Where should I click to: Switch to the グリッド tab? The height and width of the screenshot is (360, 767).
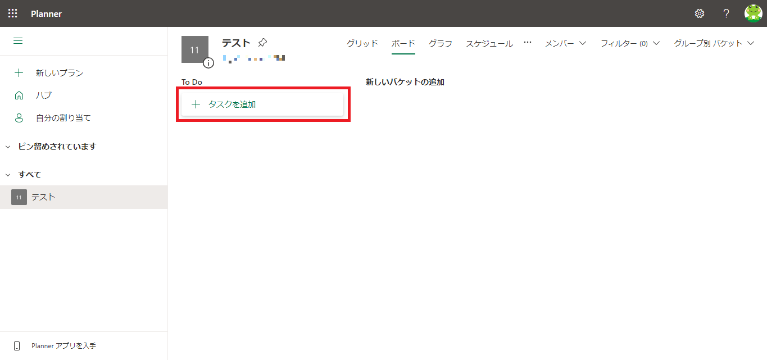(362, 43)
